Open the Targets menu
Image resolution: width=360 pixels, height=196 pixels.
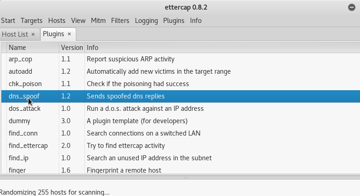pyautogui.click(x=31, y=21)
